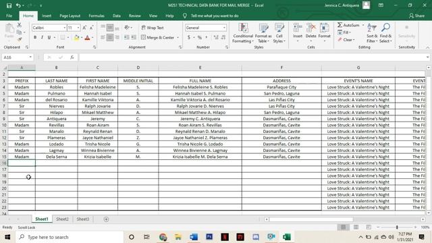432x243 pixels.
Task: Undo the last action
Action: click(18, 5)
